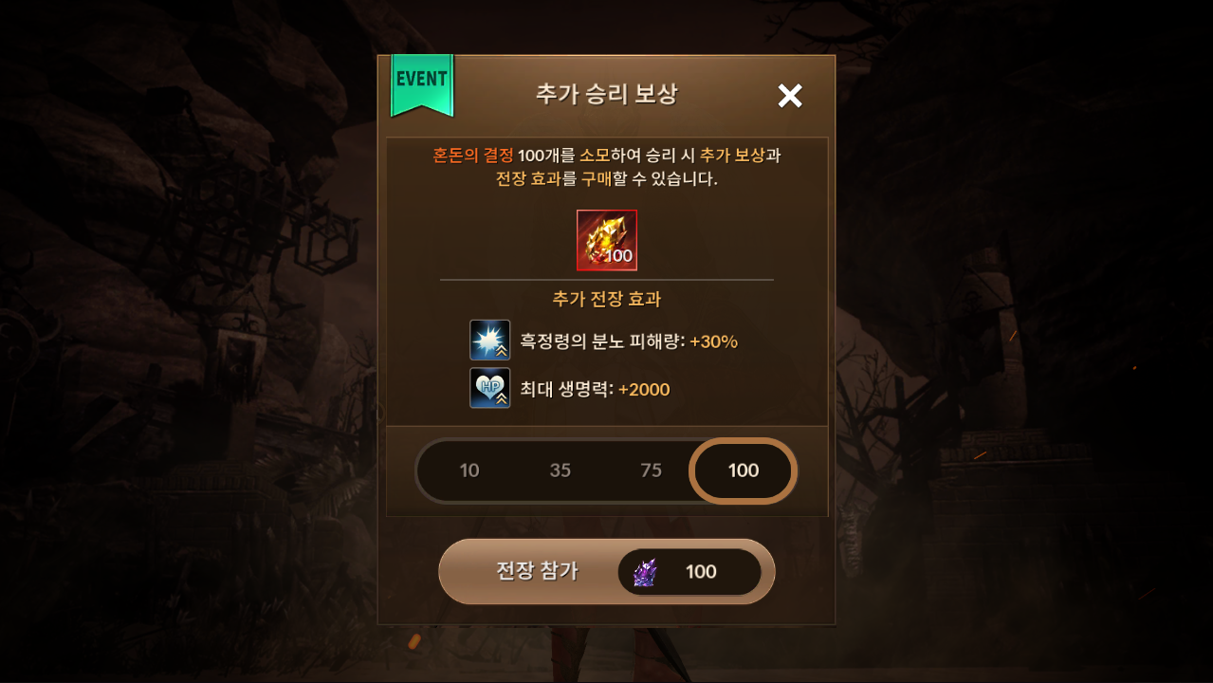Select the 35 amount option
Image resolution: width=1213 pixels, height=683 pixels.
(x=561, y=471)
